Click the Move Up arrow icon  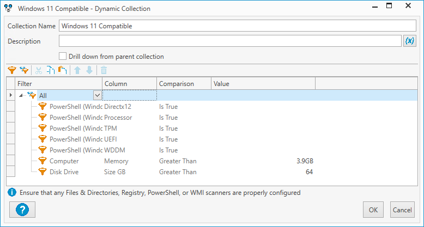click(77, 71)
